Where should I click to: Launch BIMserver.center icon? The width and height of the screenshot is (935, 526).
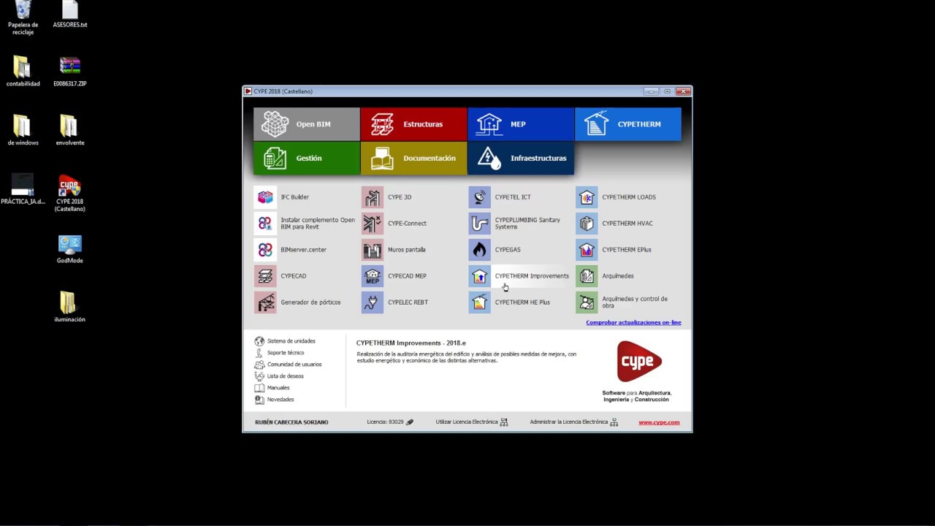[265, 250]
